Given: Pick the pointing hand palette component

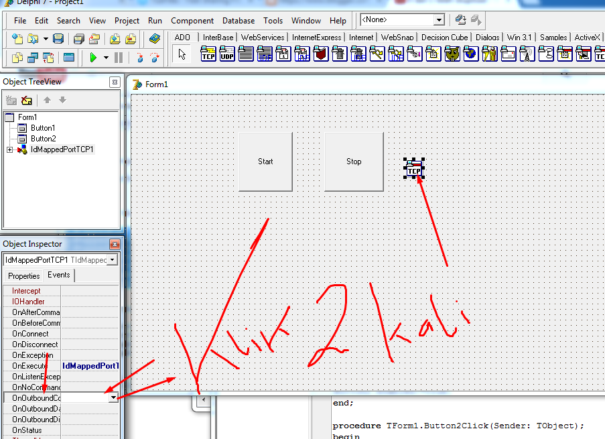Looking at the screenshot, I should click(415, 54).
